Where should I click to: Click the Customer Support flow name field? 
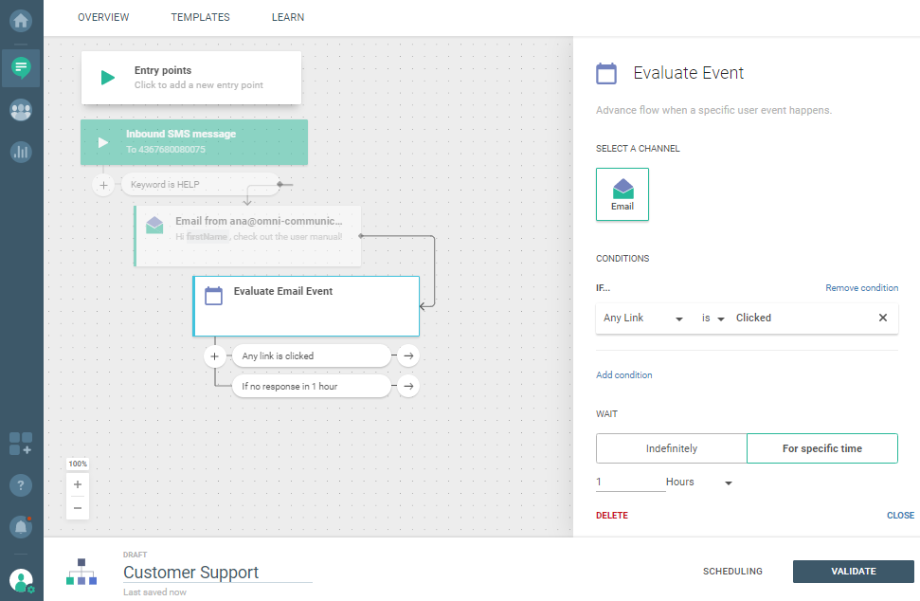point(217,573)
